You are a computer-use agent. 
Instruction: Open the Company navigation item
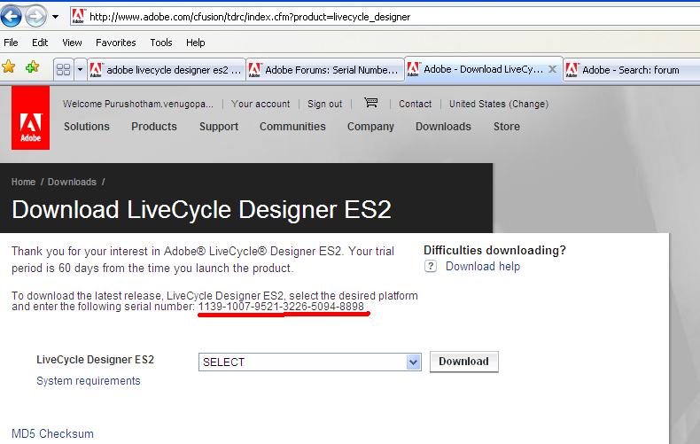(x=370, y=127)
